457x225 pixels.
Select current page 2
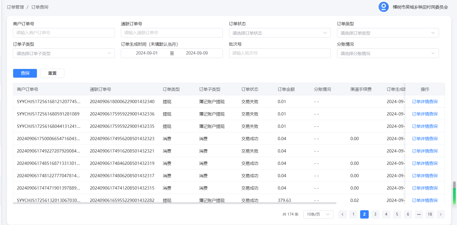point(364,214)
